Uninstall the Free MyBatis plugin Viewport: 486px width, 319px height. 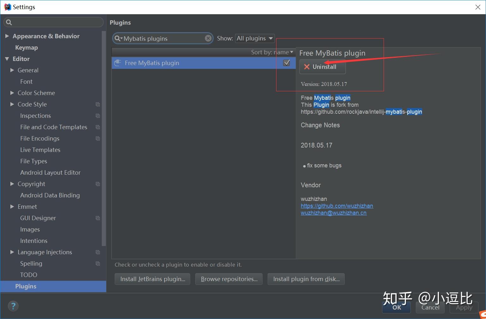pyautogui.click(x=322, y=67)
